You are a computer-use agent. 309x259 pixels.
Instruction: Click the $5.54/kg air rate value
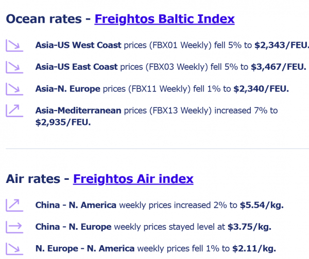pos(262,205)
